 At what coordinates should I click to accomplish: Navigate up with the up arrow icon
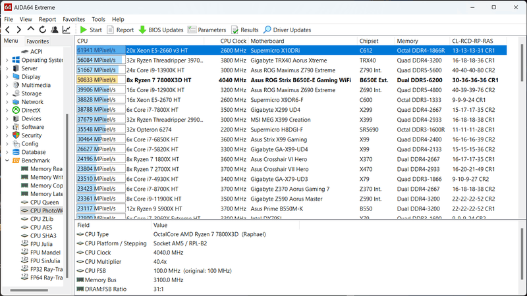click(x=30, y=30)
